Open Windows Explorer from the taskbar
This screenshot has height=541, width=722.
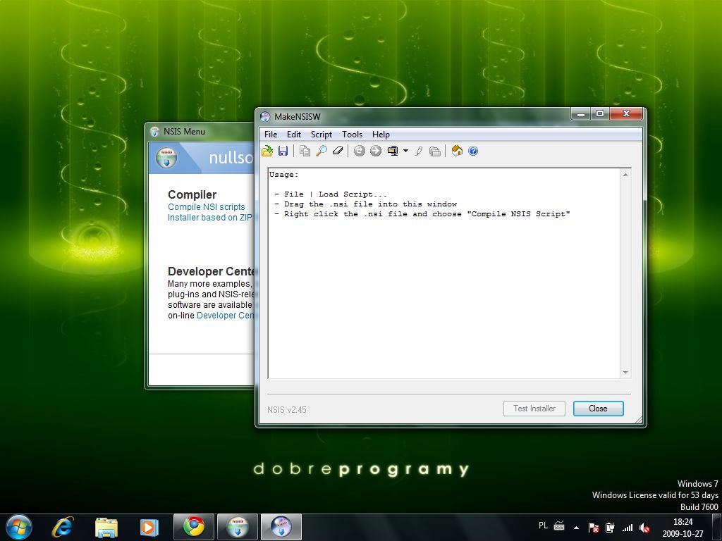point(106,527)
